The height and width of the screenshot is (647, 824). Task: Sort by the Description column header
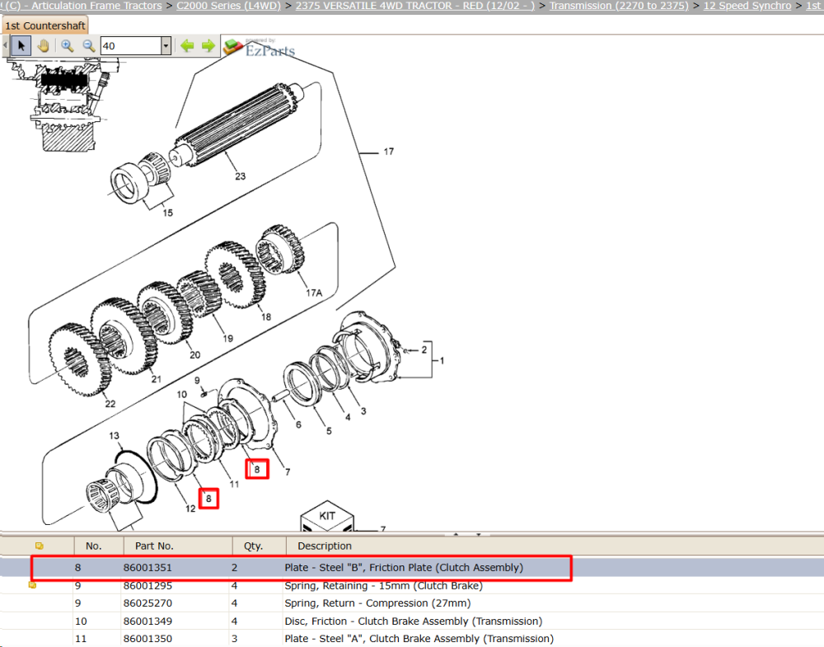click(x=324, y=546)
